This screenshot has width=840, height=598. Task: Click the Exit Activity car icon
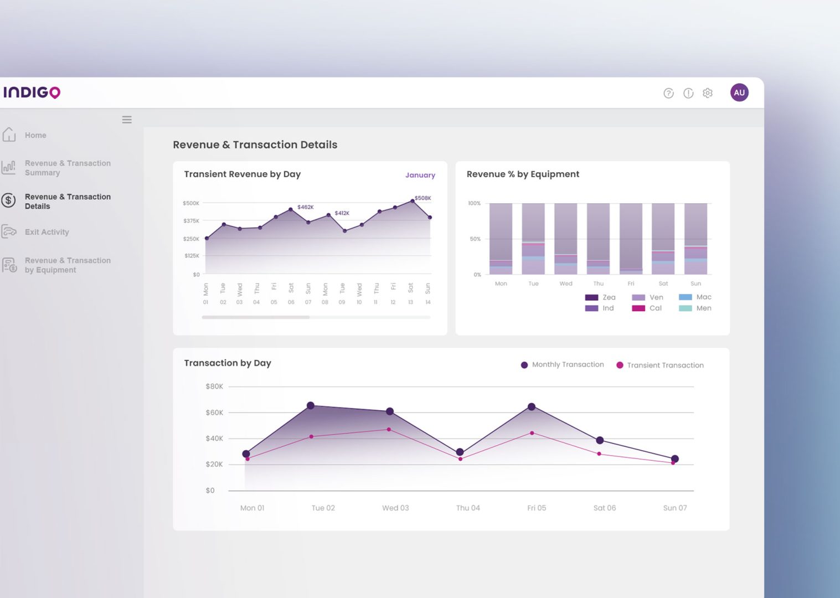[9, 231]
